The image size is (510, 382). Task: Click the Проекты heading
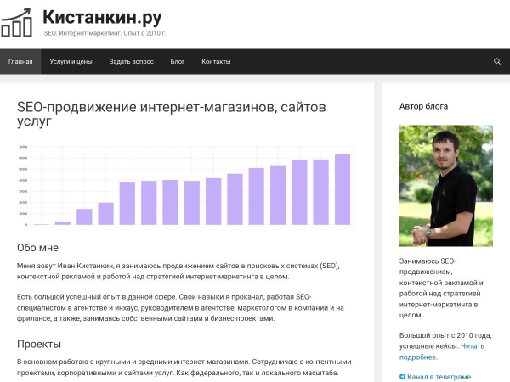(x=39, y=344)
